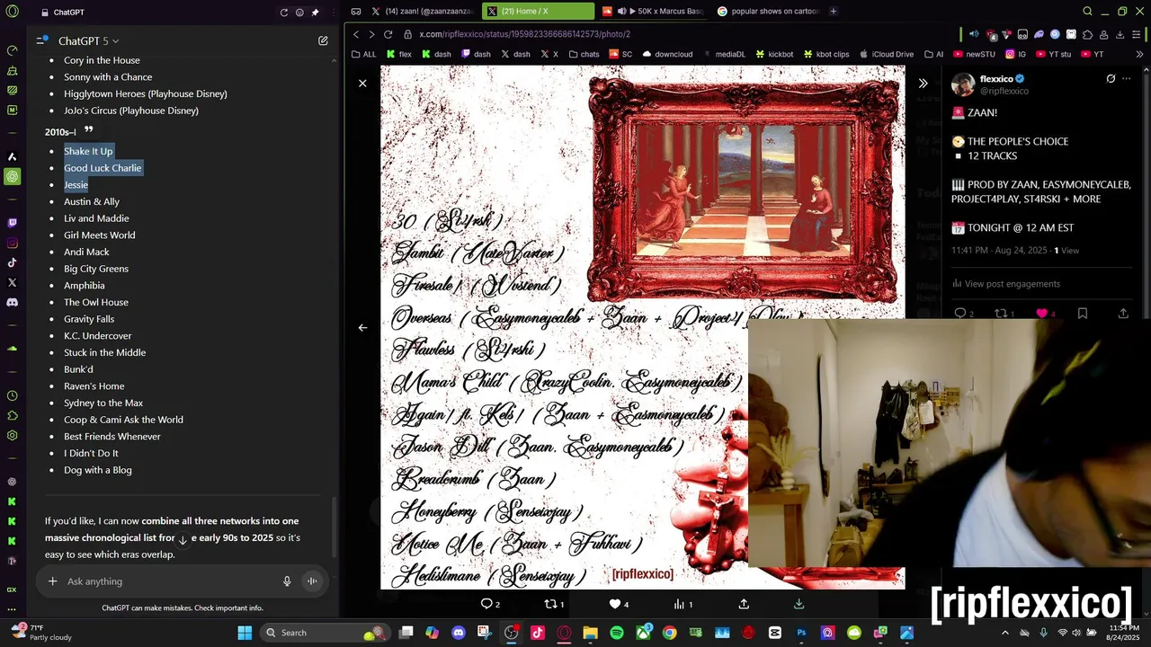Open Extensions cube icon in Opera sidebar
This screenshot has width=1151, height=647.
(12, 415)
